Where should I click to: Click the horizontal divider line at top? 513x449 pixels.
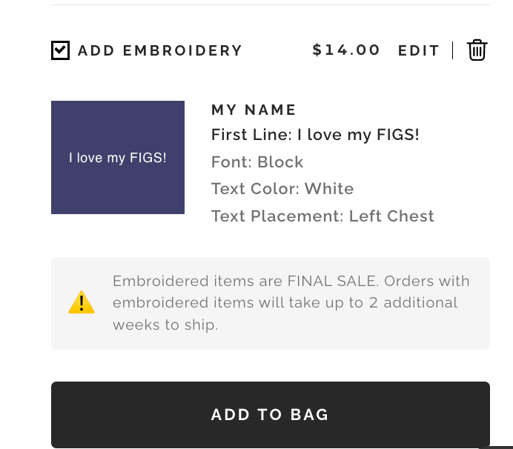[271, 5]
